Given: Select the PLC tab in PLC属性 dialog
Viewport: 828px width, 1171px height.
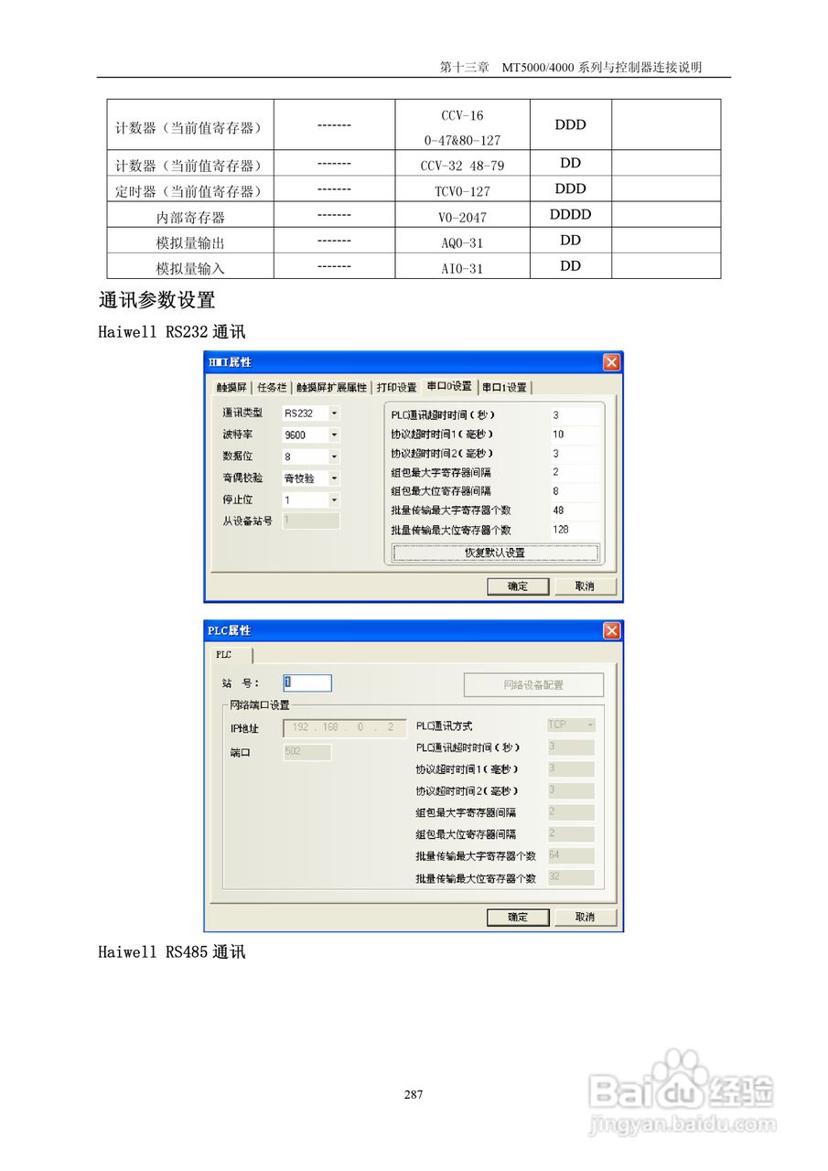Looking at the screenshot, I should (x=224, y=653).
